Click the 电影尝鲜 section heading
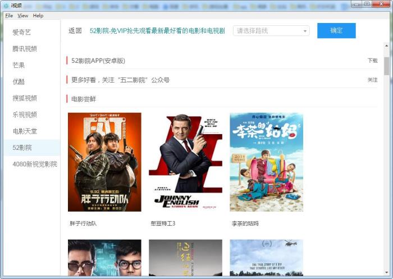393x279 pixels. pos(84,99)
